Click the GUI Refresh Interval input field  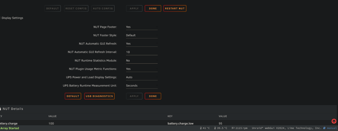(x=142, y=52)
